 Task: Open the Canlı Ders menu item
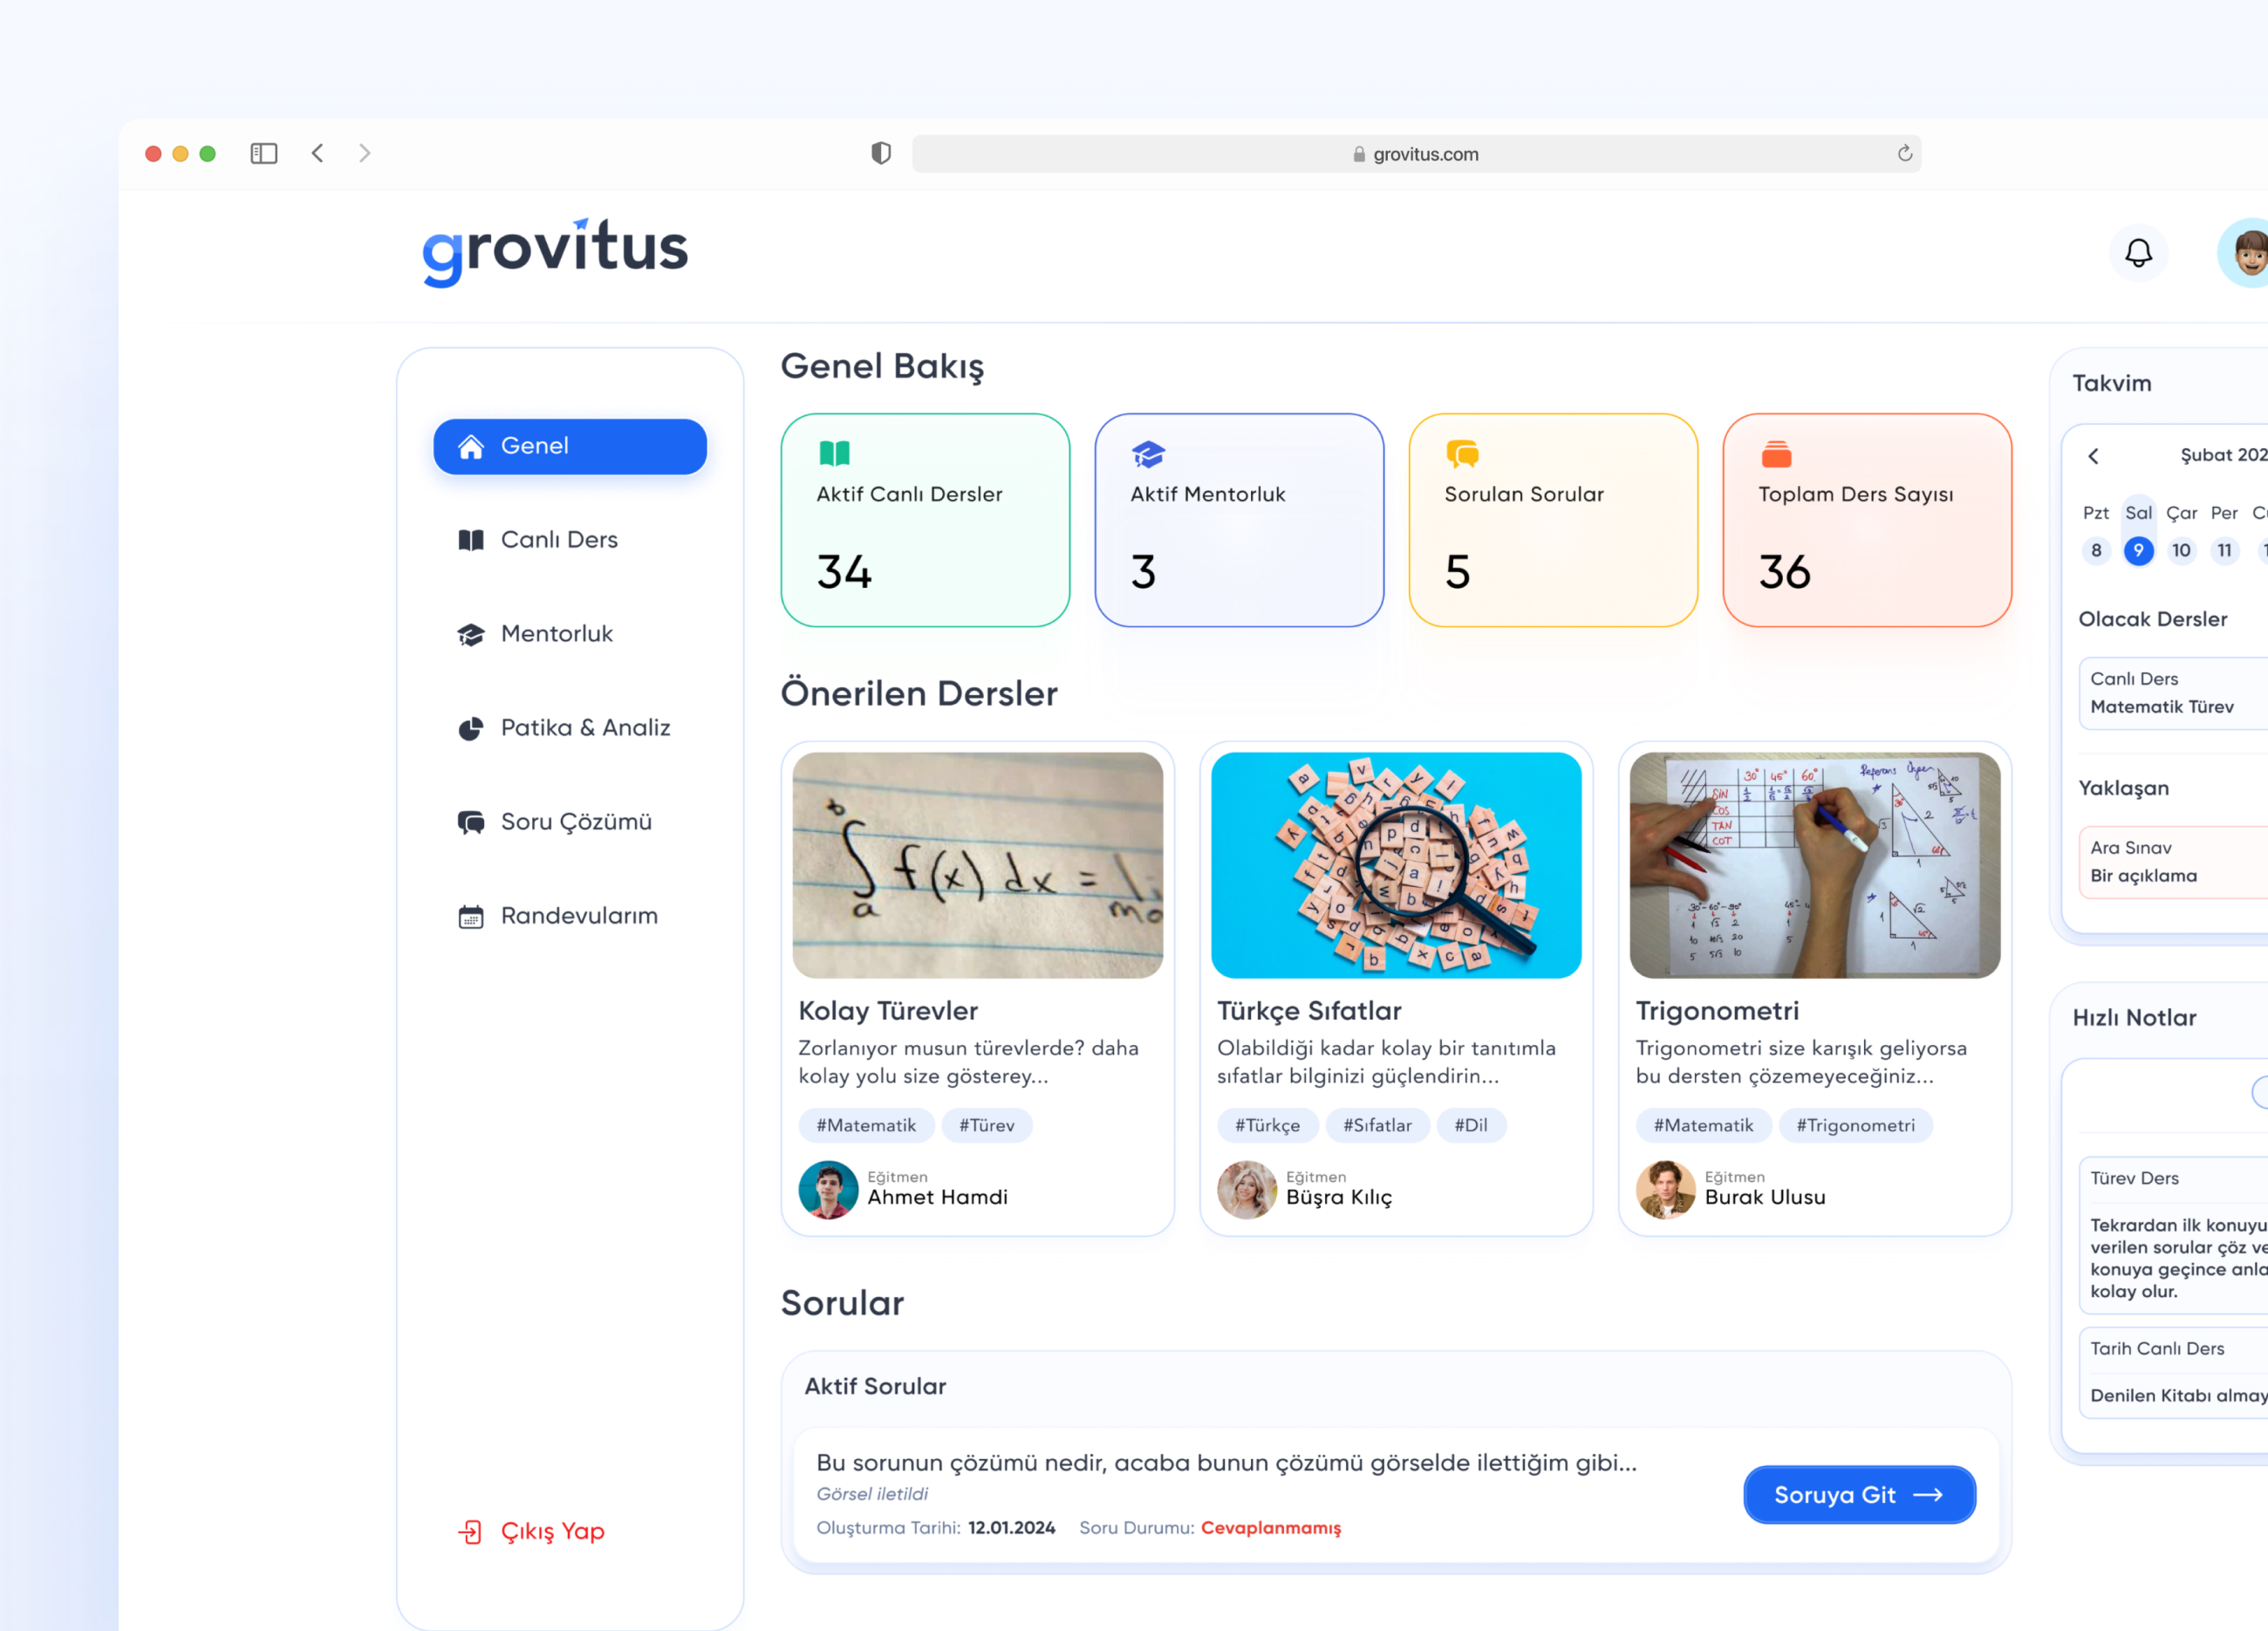coord(559,540)
